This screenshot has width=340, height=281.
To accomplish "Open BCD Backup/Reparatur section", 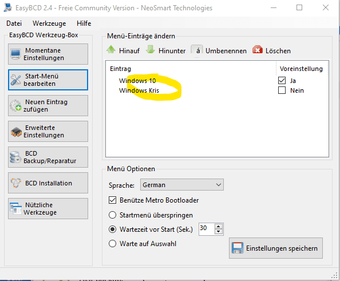I will coord(48,157).
